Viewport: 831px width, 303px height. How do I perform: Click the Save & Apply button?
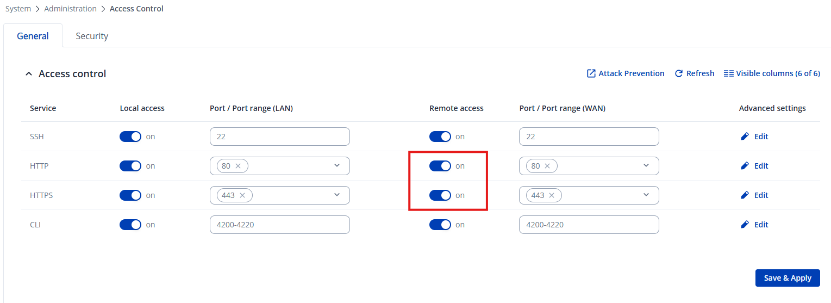pyautogui.click(x=787, y=278)
